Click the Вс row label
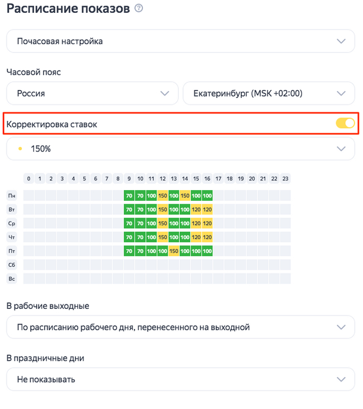The width and height of the screenshot is (363, 409). [x=12, y=279]
